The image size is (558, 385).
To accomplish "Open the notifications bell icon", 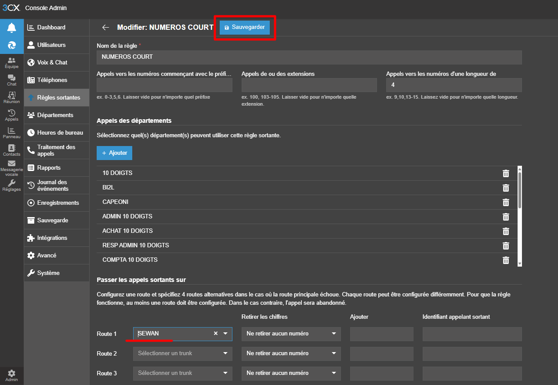I will tap(12, 28).
